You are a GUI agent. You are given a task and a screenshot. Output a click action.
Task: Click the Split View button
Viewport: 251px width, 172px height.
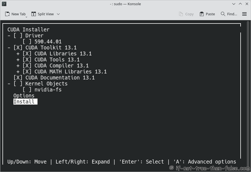click(42, 14)
